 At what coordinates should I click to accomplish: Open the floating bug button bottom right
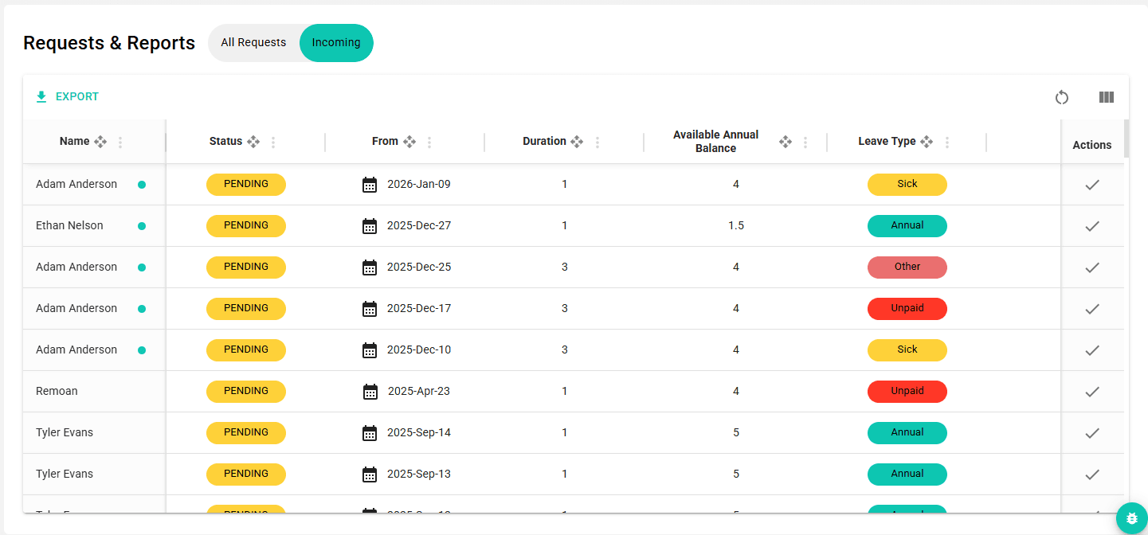coord(1131,517)
